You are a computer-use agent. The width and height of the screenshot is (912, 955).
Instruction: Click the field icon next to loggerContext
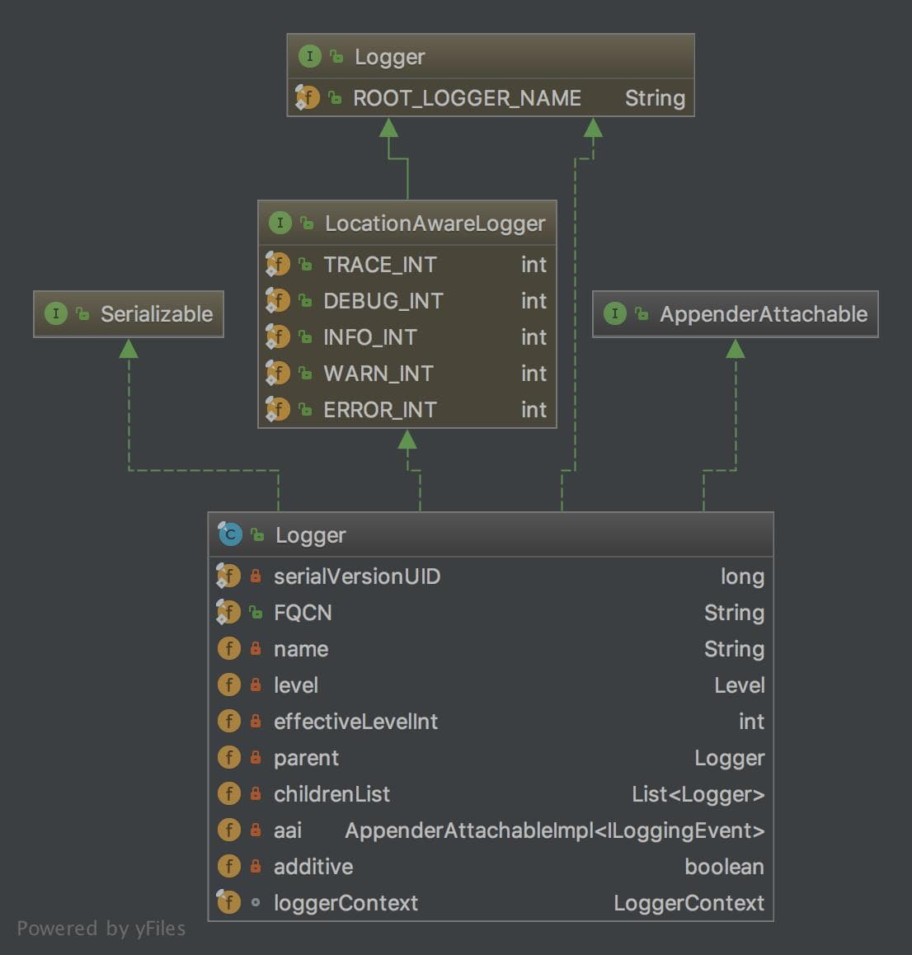228,902
